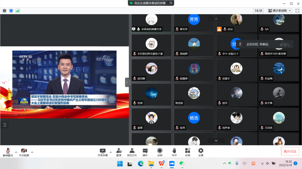This screenshot has height=169, width=302.
Task: Turn on the camera (开启视频)
Action: [24, 152]
